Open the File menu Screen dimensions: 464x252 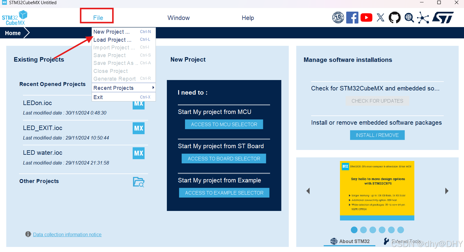coord(98,18)
